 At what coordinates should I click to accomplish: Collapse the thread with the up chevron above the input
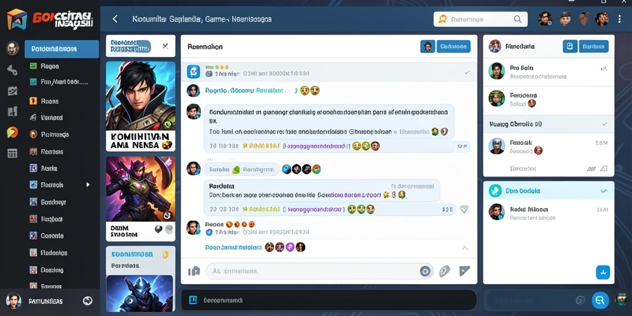click(465, 248)
